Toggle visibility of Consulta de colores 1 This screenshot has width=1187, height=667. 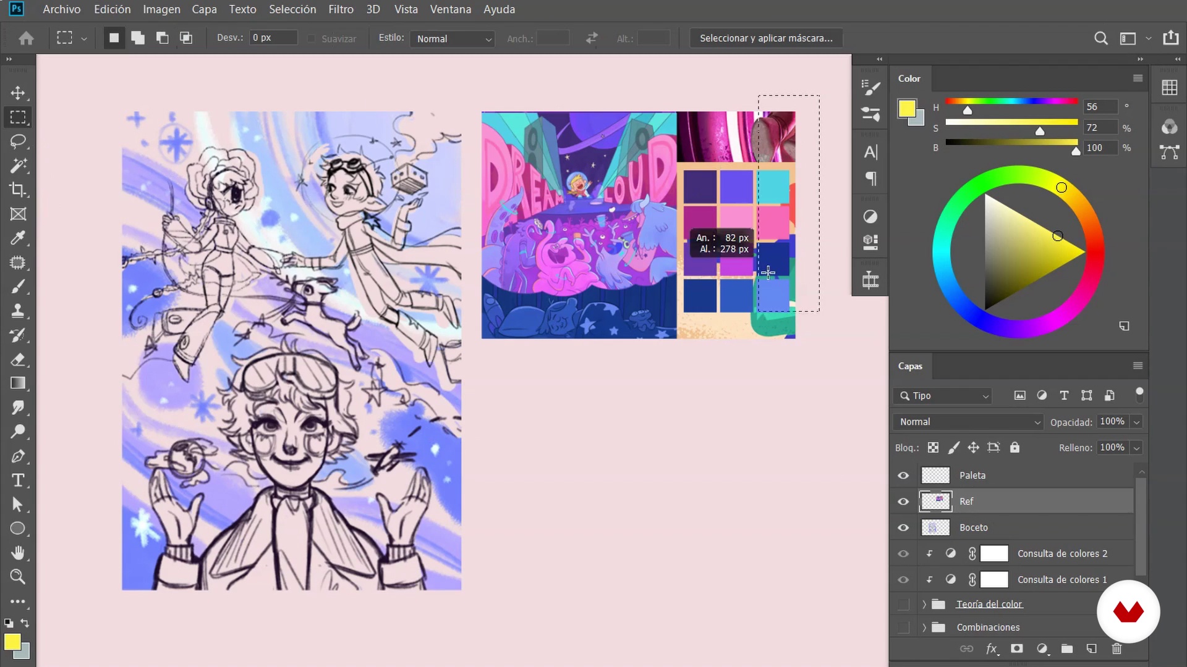[903, 579]
